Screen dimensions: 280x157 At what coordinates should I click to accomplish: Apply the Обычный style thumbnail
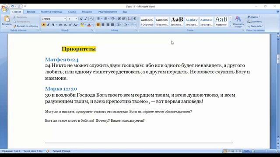point(147,22)
